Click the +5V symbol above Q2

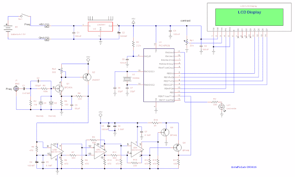point(88,59)
